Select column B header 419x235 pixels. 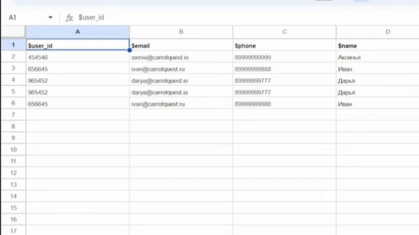click(181, 32)
